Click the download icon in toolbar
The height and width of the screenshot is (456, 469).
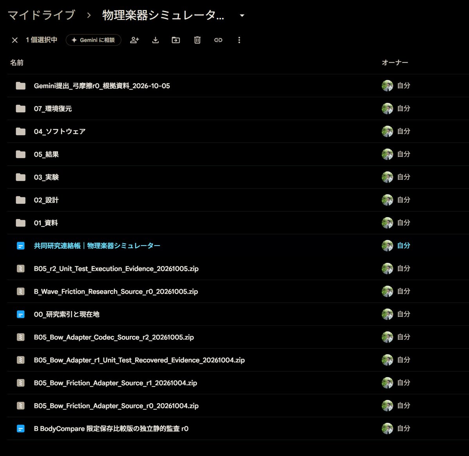coord(156,40)
